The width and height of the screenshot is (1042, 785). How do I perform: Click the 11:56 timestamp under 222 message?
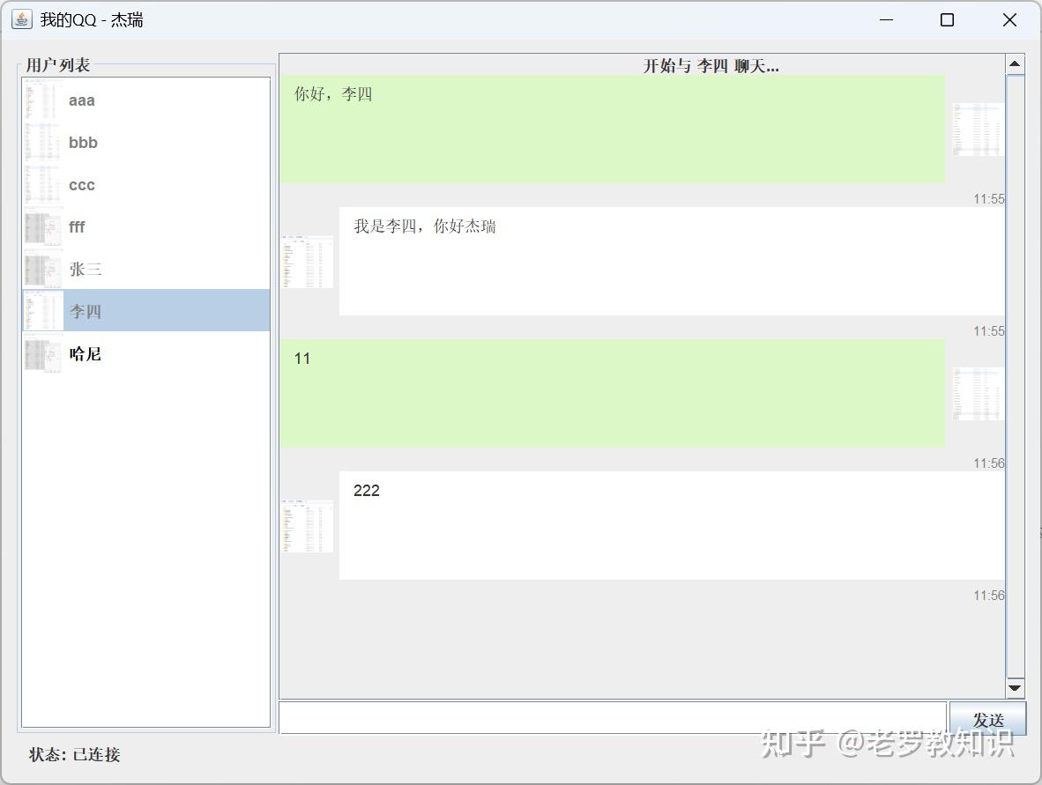point(989,595)
